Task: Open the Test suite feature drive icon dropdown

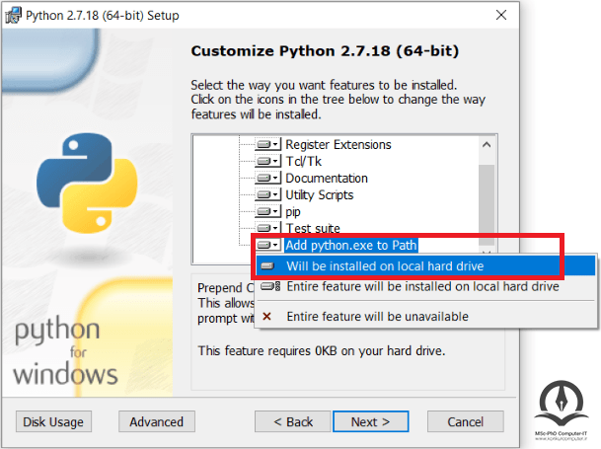Action: (267, 228)
